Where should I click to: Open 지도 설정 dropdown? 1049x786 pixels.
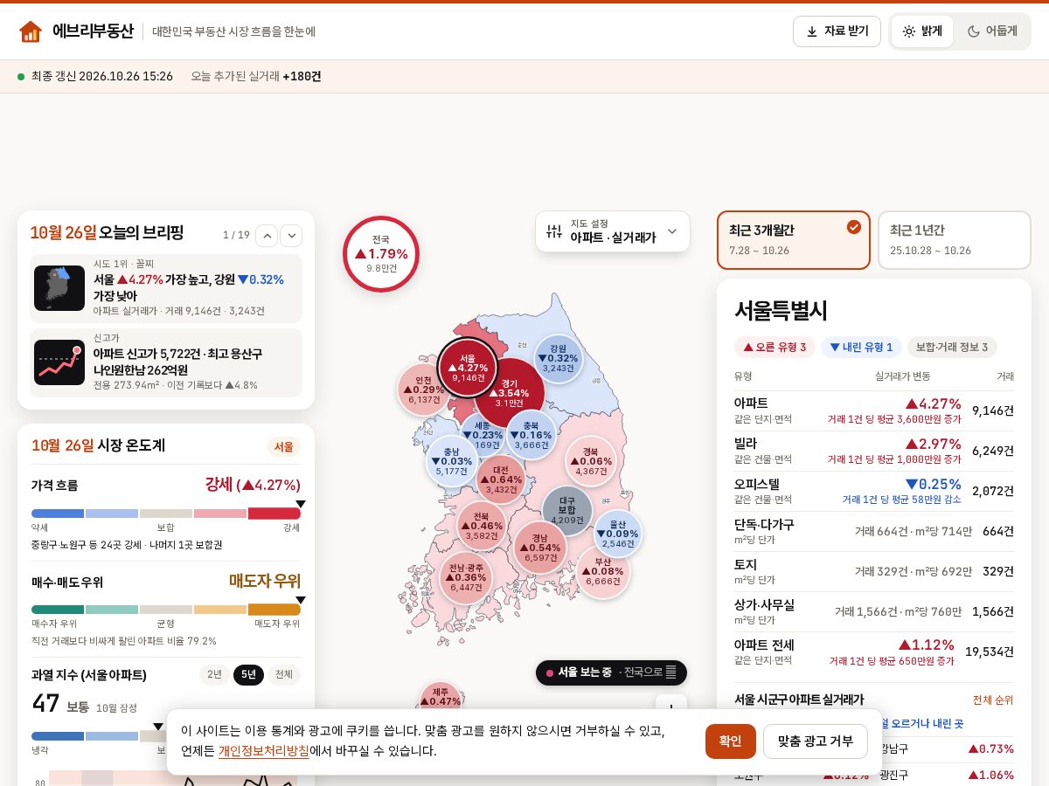click(613, 231)
